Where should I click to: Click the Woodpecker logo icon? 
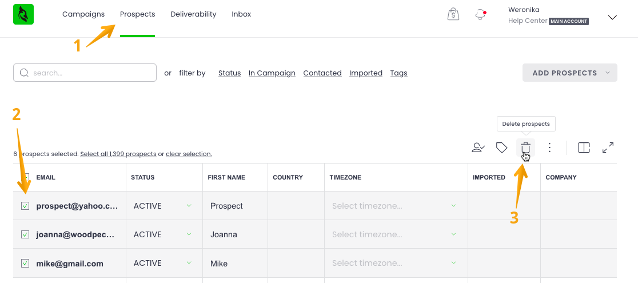coord(23,14)
